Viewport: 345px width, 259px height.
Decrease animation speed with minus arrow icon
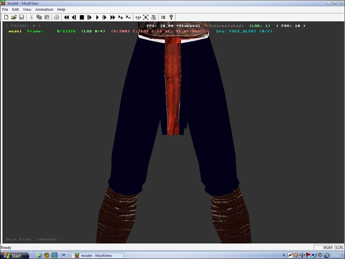[x=128, y=17]
